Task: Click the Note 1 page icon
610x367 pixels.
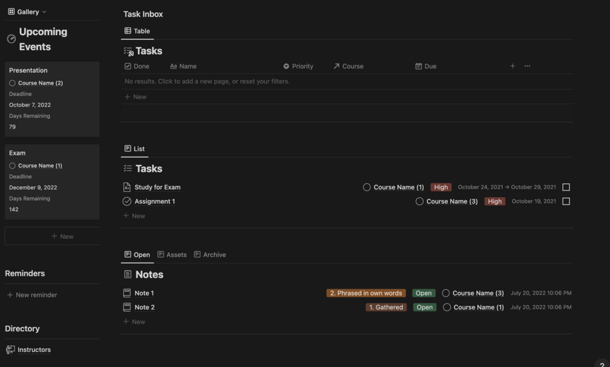Action: 127,293
